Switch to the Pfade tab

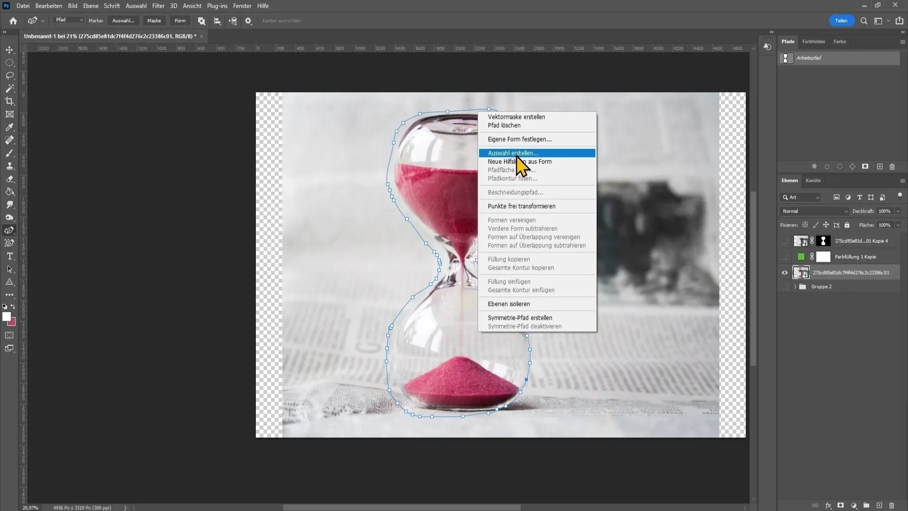tap(787, 41)
